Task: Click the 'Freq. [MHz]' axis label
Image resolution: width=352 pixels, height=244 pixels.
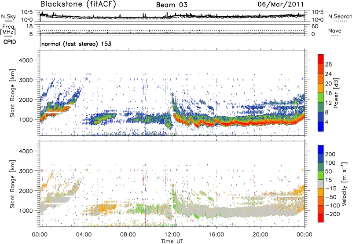Action: (x=8, y=30)
